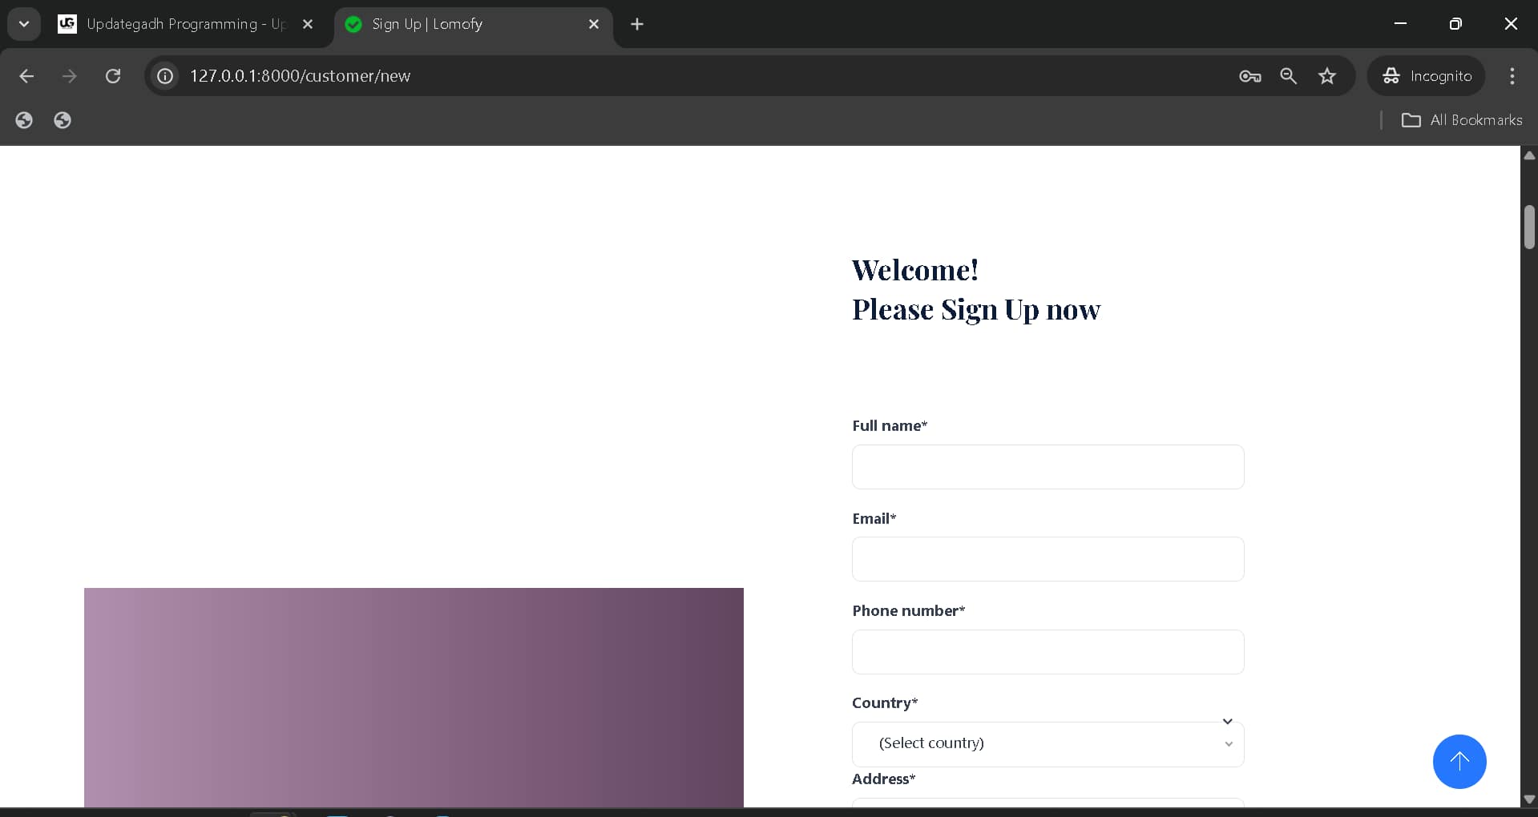This screenshot has width=1538, height=817.
Task: Click the chevron above the country selector
Action: point(1228,720)
